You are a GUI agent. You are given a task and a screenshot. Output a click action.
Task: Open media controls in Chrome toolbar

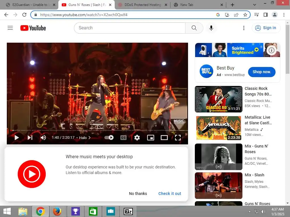[x=256, y=15]
